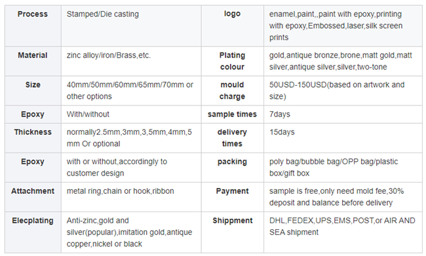426x256 pixels.
Task: Select the 15days delivery times cell
Action: pos(343,138)
